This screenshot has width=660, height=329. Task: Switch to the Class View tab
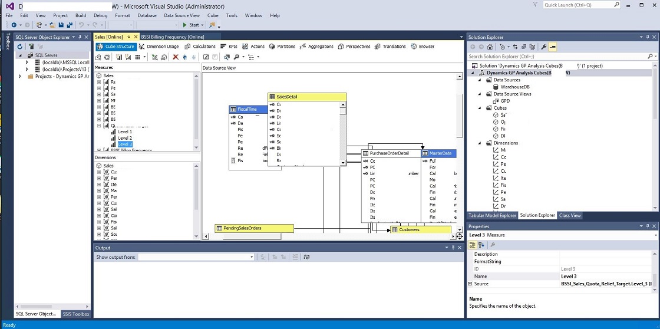(x=570, y=215)
